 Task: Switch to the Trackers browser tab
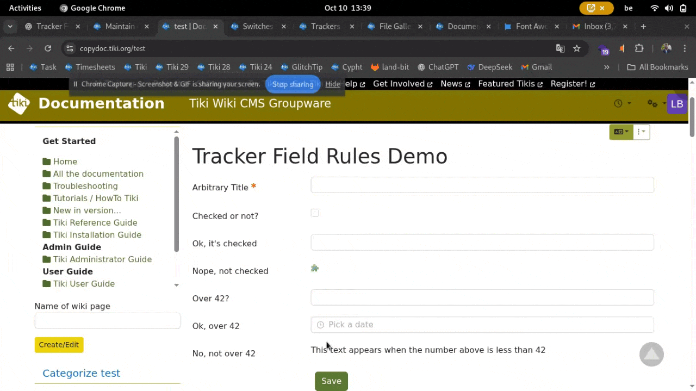326,26
